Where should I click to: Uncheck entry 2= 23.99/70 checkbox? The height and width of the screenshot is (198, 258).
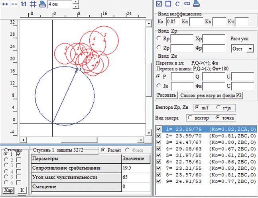coord(159,135)
